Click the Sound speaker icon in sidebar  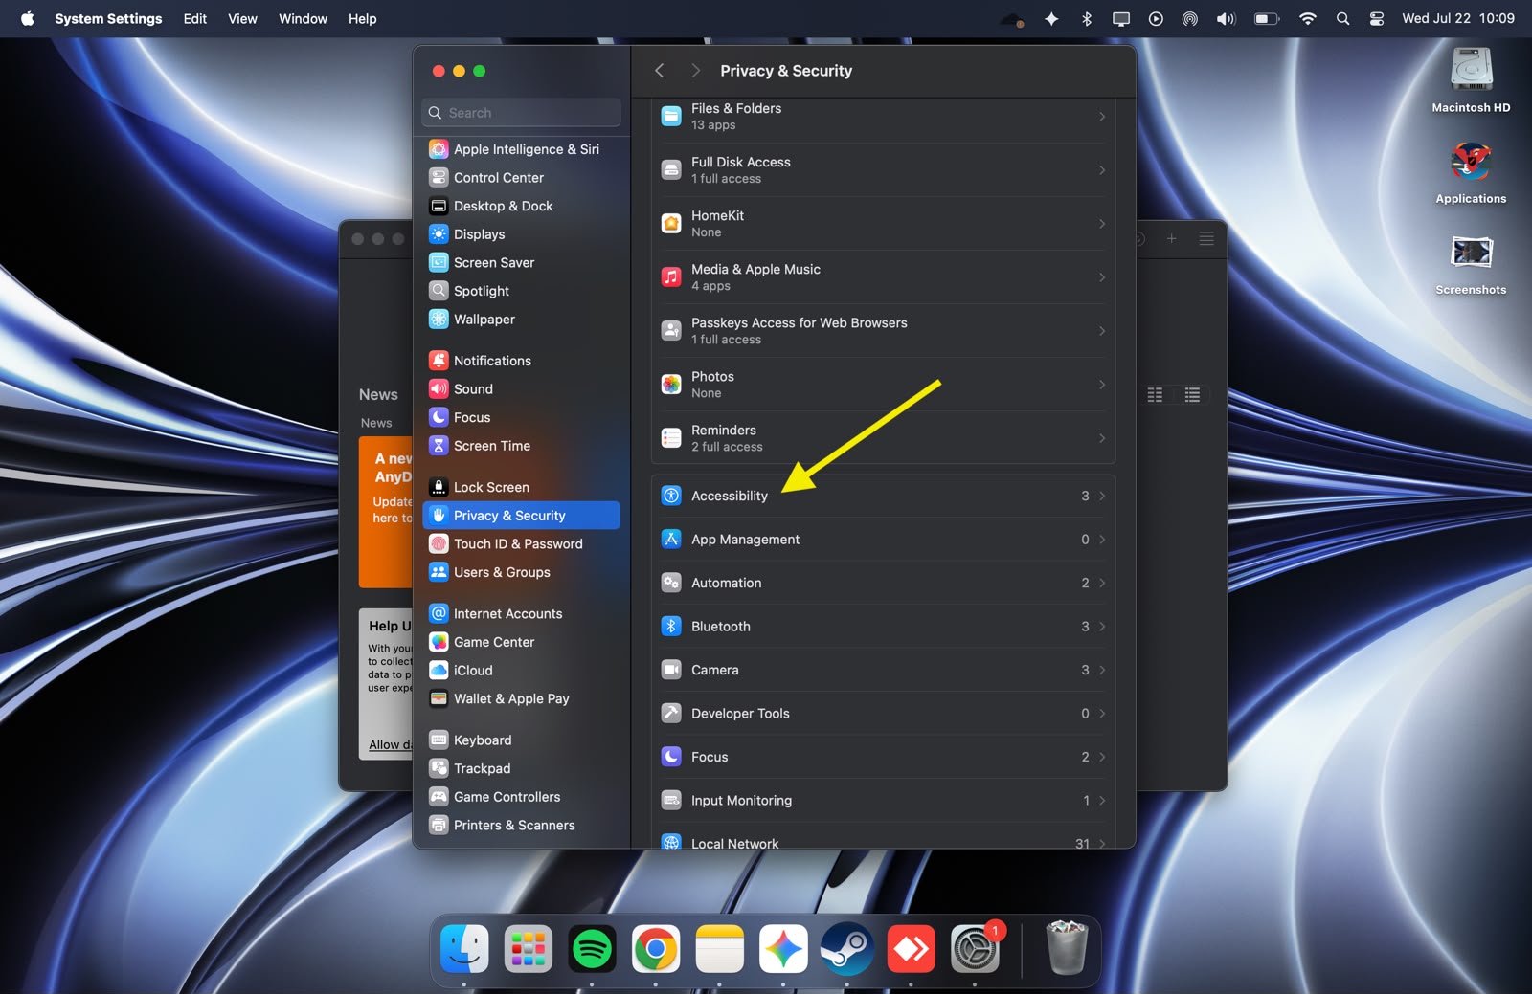439,389
